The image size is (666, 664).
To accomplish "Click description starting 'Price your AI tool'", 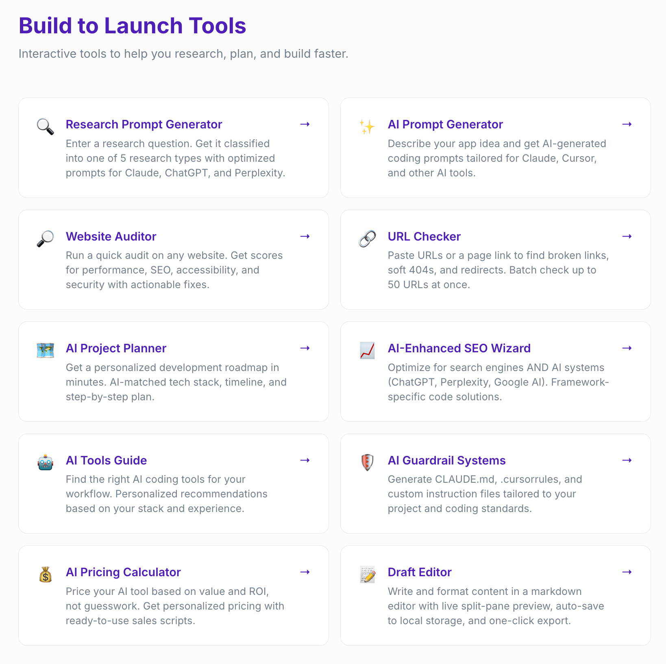I will tap(175, 606).
